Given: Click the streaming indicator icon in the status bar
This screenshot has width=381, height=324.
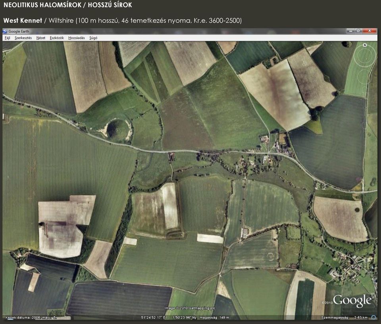Looking at the screenshot, I should 374,317.
